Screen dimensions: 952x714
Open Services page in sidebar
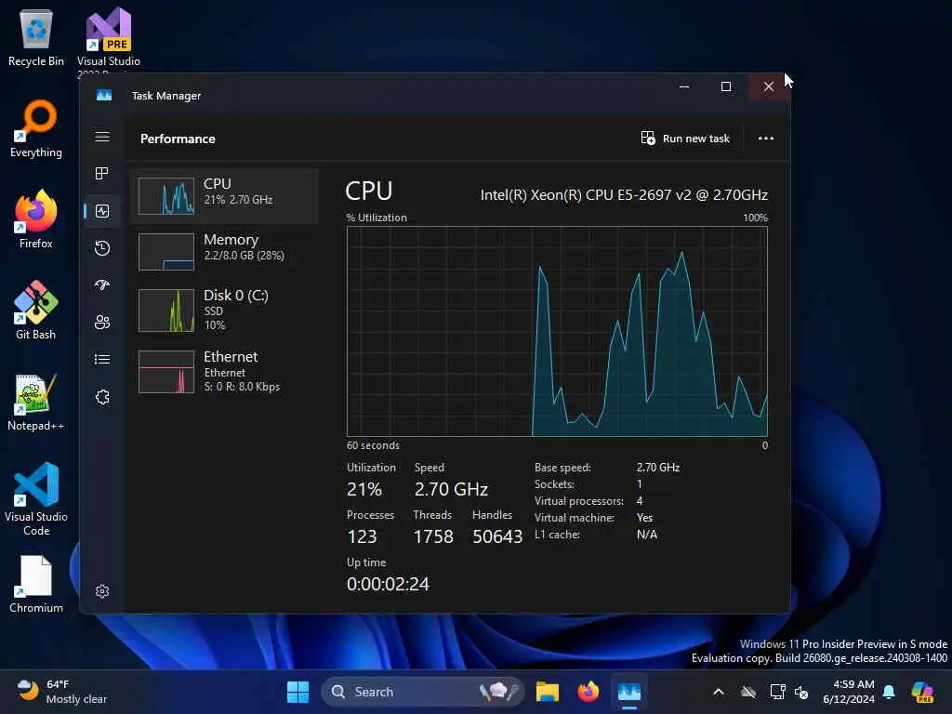(x=102, y=397)
